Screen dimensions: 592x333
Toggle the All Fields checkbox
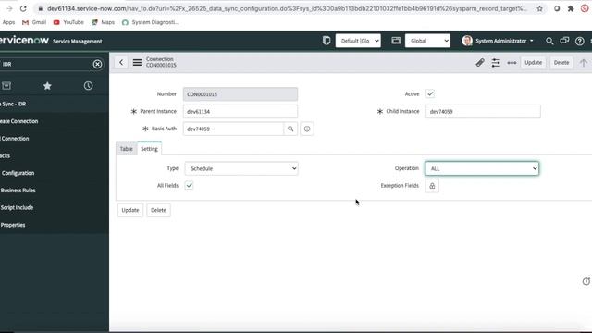pyautogui.click(x=189, y=185)
